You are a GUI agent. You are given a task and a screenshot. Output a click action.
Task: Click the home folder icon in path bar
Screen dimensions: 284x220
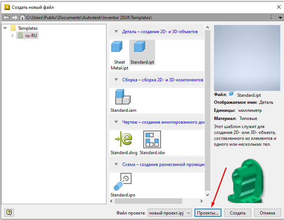(x=22, y=17)
